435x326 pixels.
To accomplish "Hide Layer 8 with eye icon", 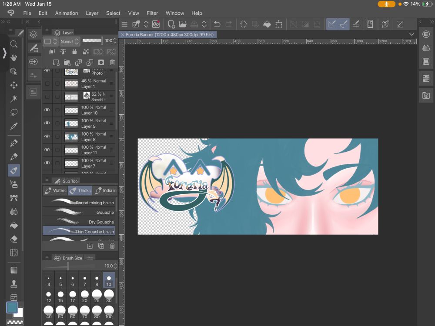I will tap(47, 136).
